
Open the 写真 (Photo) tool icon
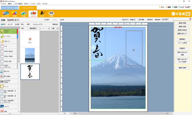(x=24, y=14)
